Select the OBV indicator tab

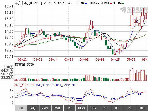pos(94,108)
